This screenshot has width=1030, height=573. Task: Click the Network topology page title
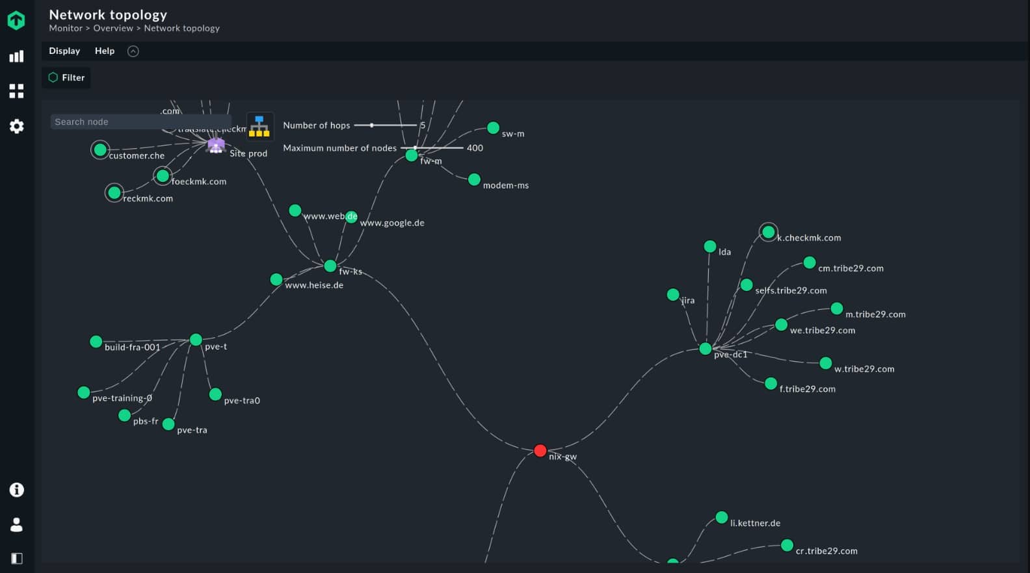pyautogui.click(x=108, y=14)
